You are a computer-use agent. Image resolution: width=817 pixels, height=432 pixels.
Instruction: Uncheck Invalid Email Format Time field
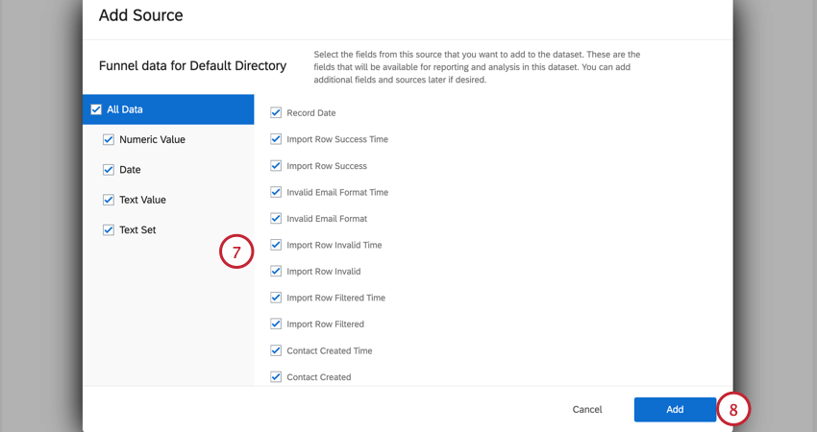pyautogui.click(x=276, y=192)
